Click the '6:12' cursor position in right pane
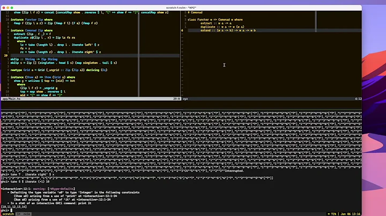This screenshot has height=216, width=386. [x=359, y=99]
